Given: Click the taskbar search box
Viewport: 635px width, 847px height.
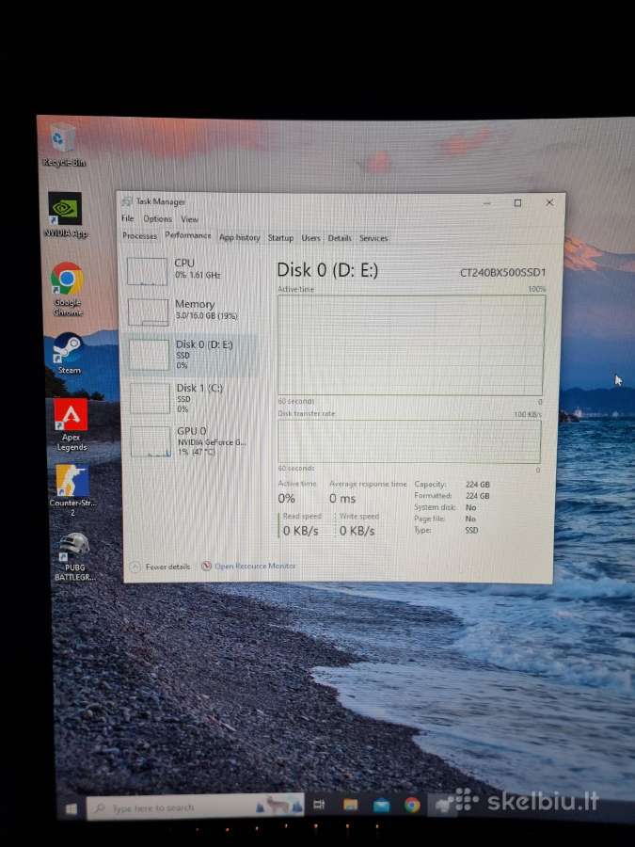Looking at the screenshot, I should pos(195,807).
